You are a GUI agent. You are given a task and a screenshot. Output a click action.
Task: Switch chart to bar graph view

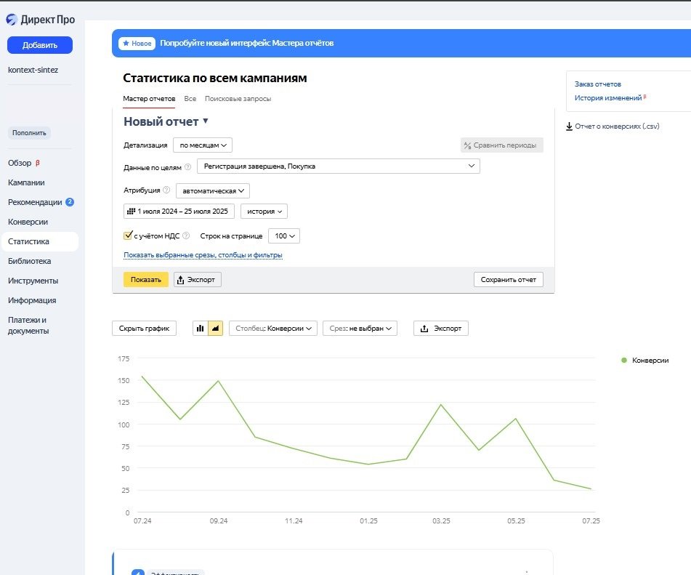(200, 329)
